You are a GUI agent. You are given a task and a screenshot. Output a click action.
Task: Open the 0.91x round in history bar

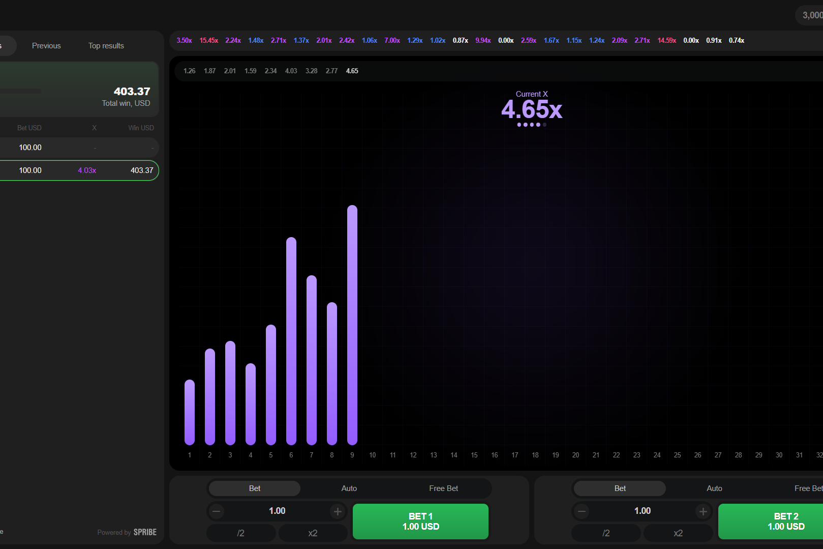tap(714, 40)
